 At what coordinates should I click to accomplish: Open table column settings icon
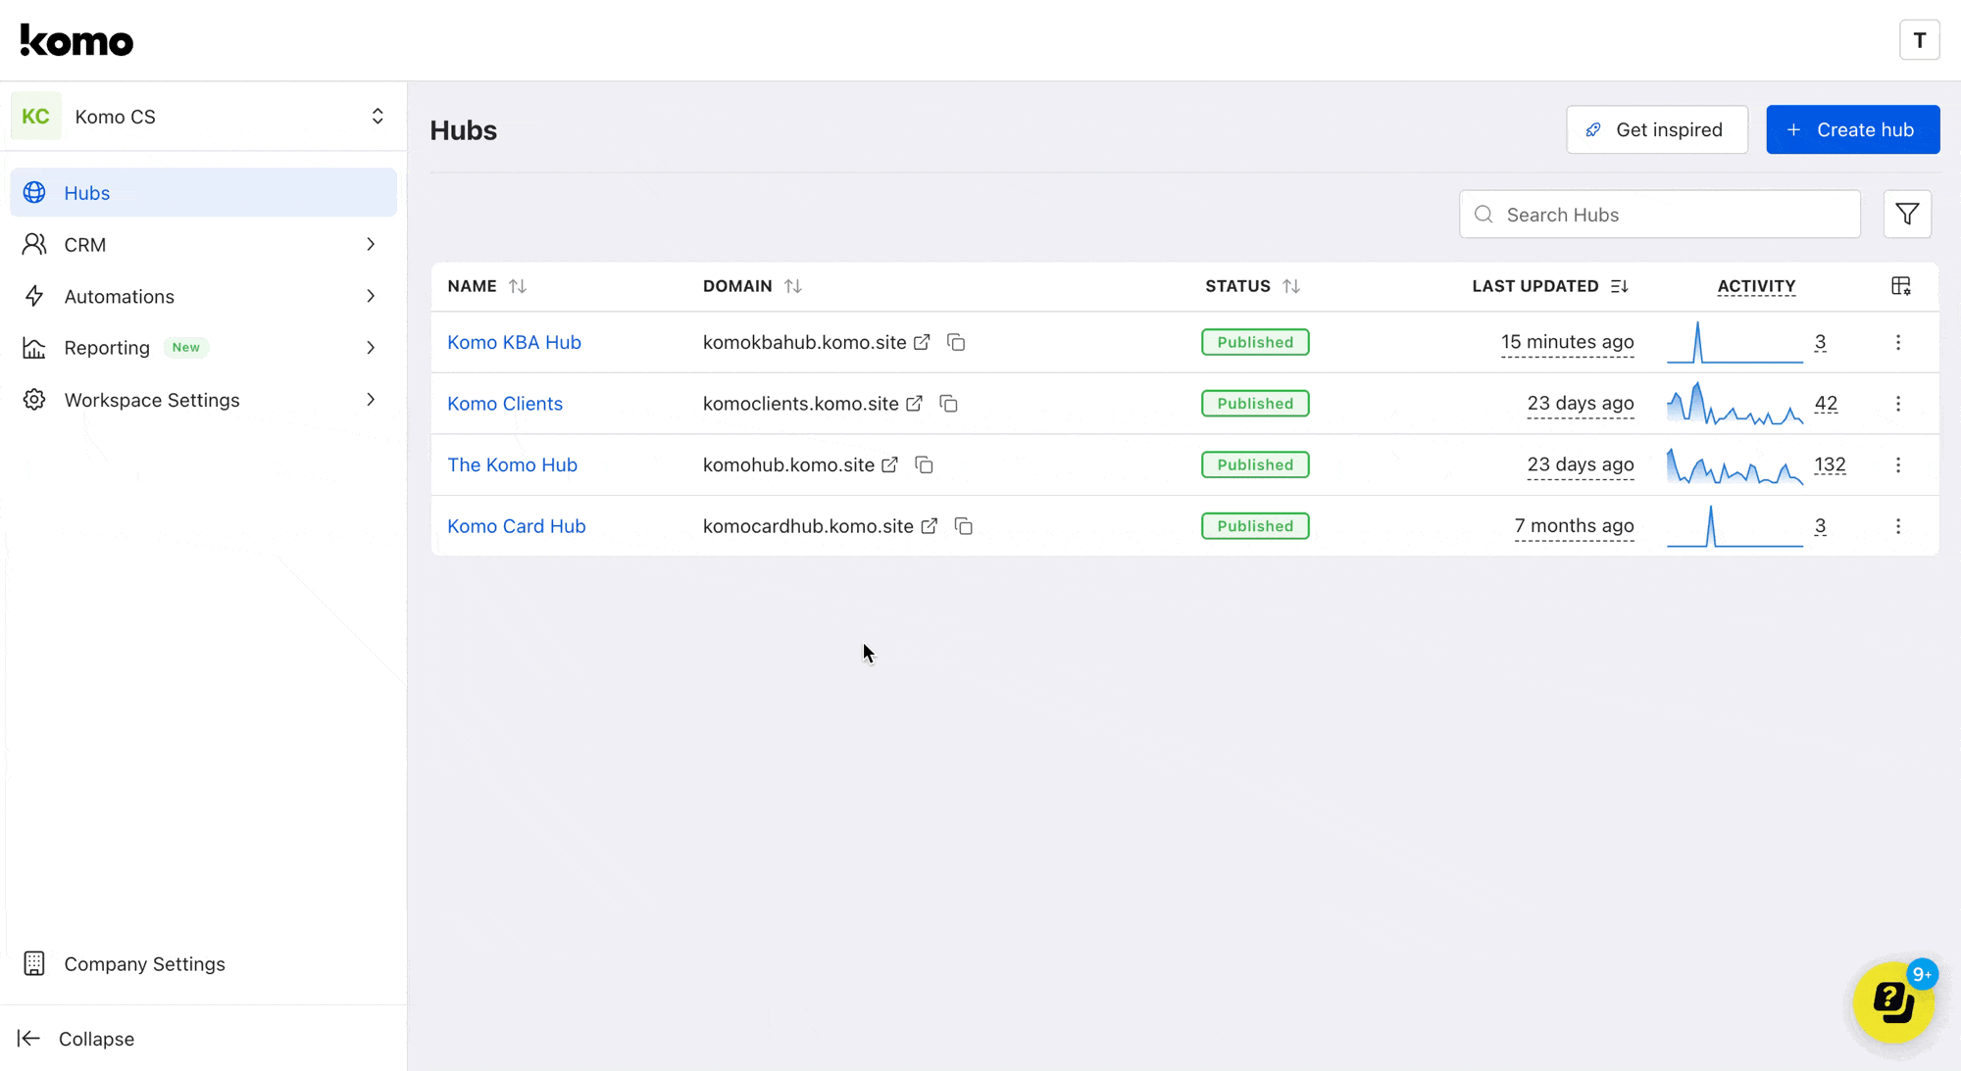pyautogui.click(x=1900, y=286)
